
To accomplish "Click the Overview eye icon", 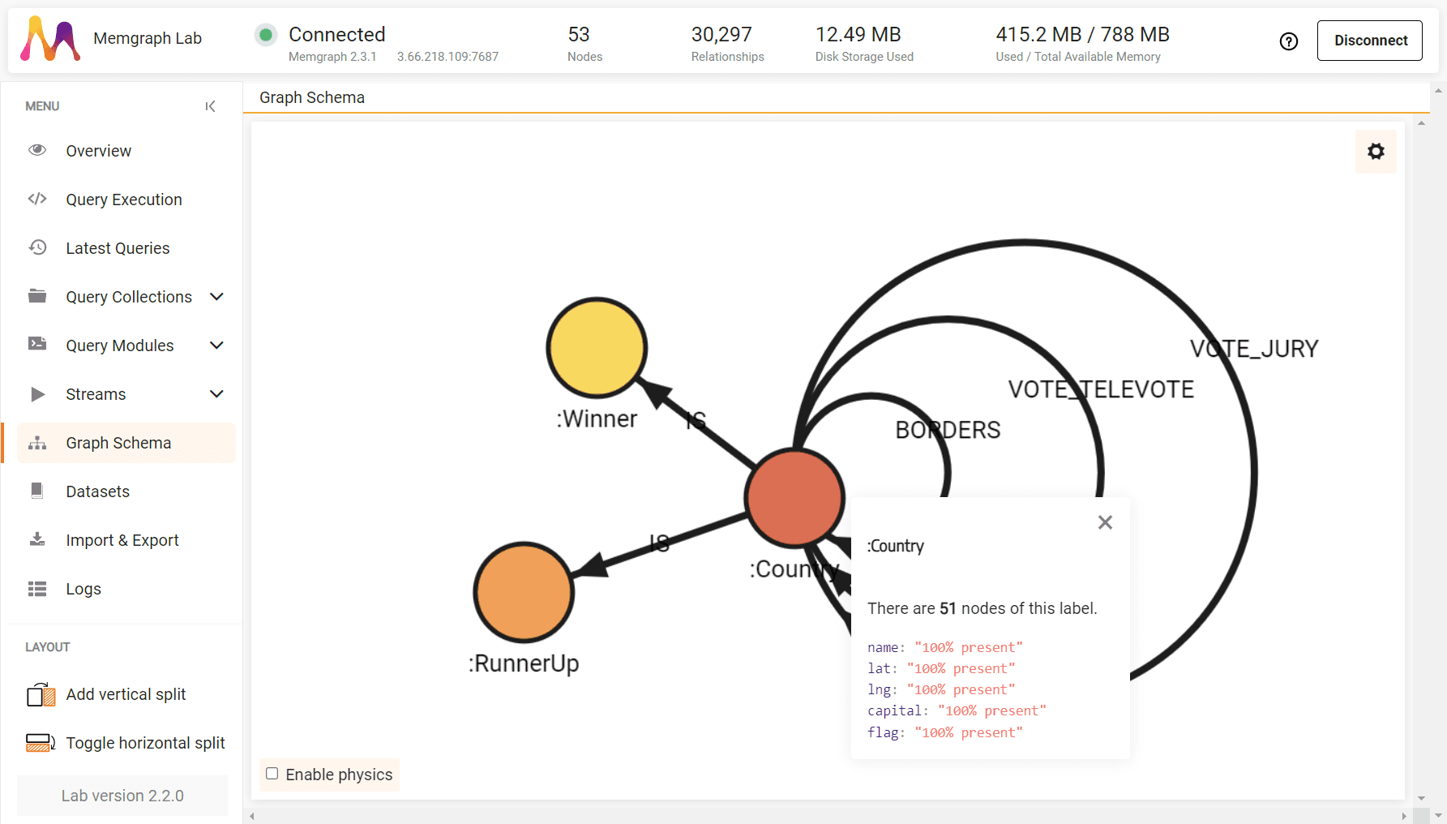I will pyautogui.click(x=37, y=150).
